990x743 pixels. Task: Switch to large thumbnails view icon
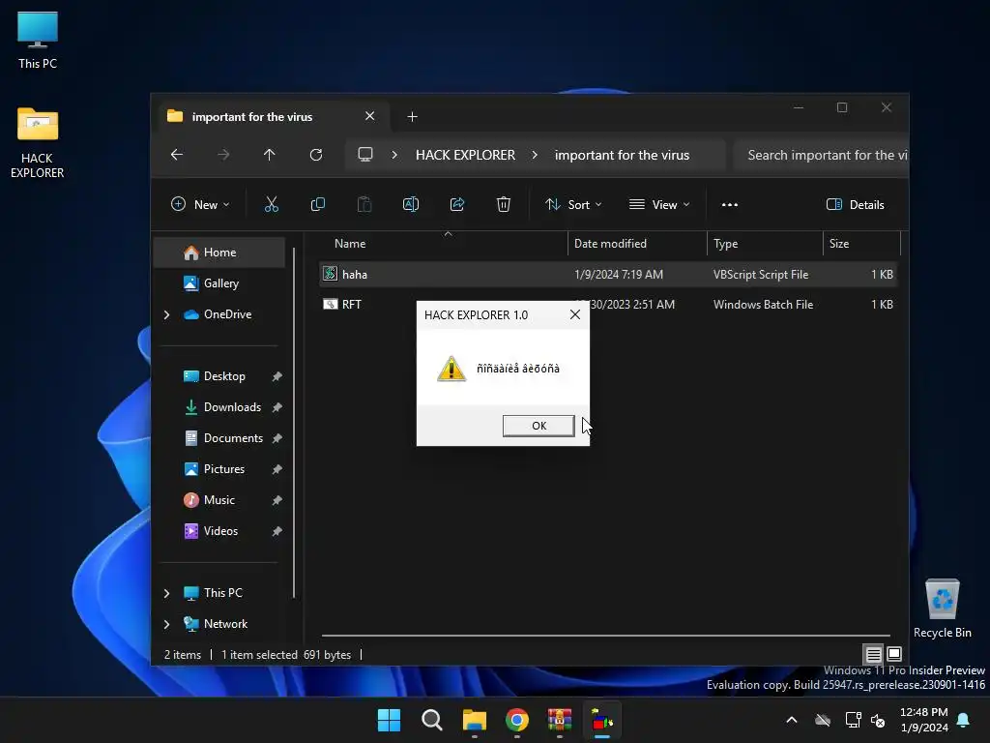tap(894, 654)
